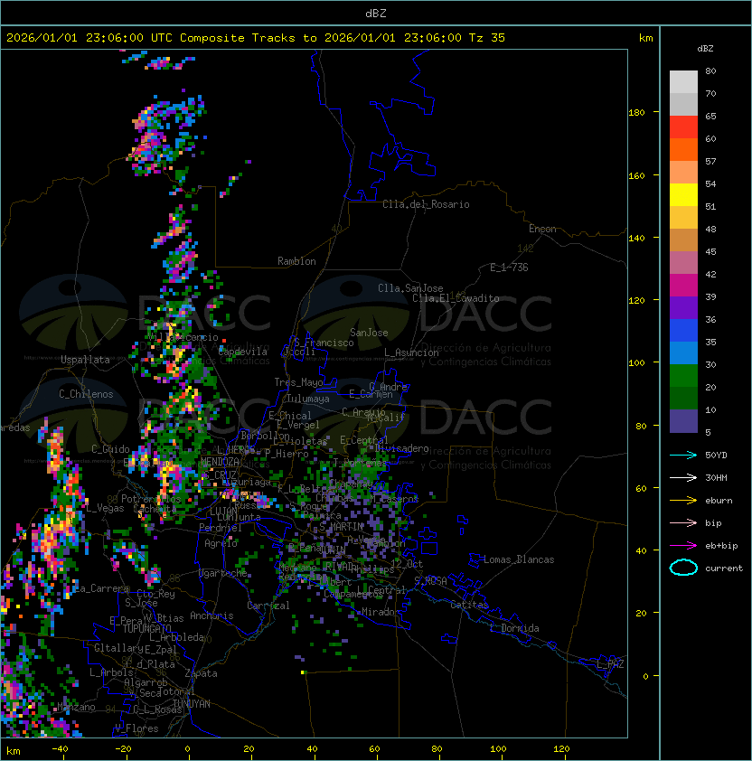Image resolution: width=752 pixels, height=761 pixels.
Task: Click the 'TUPUNGATO' place label
Action: [x=147, y=628]
